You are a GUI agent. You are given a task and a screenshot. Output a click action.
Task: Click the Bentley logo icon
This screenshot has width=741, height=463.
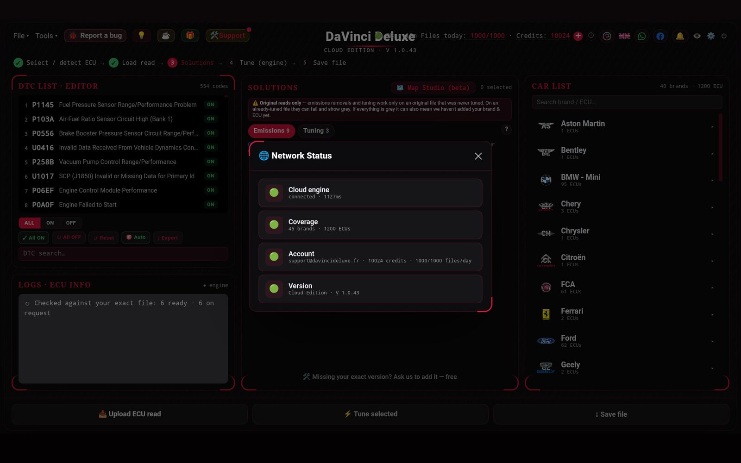click(546, 153)
